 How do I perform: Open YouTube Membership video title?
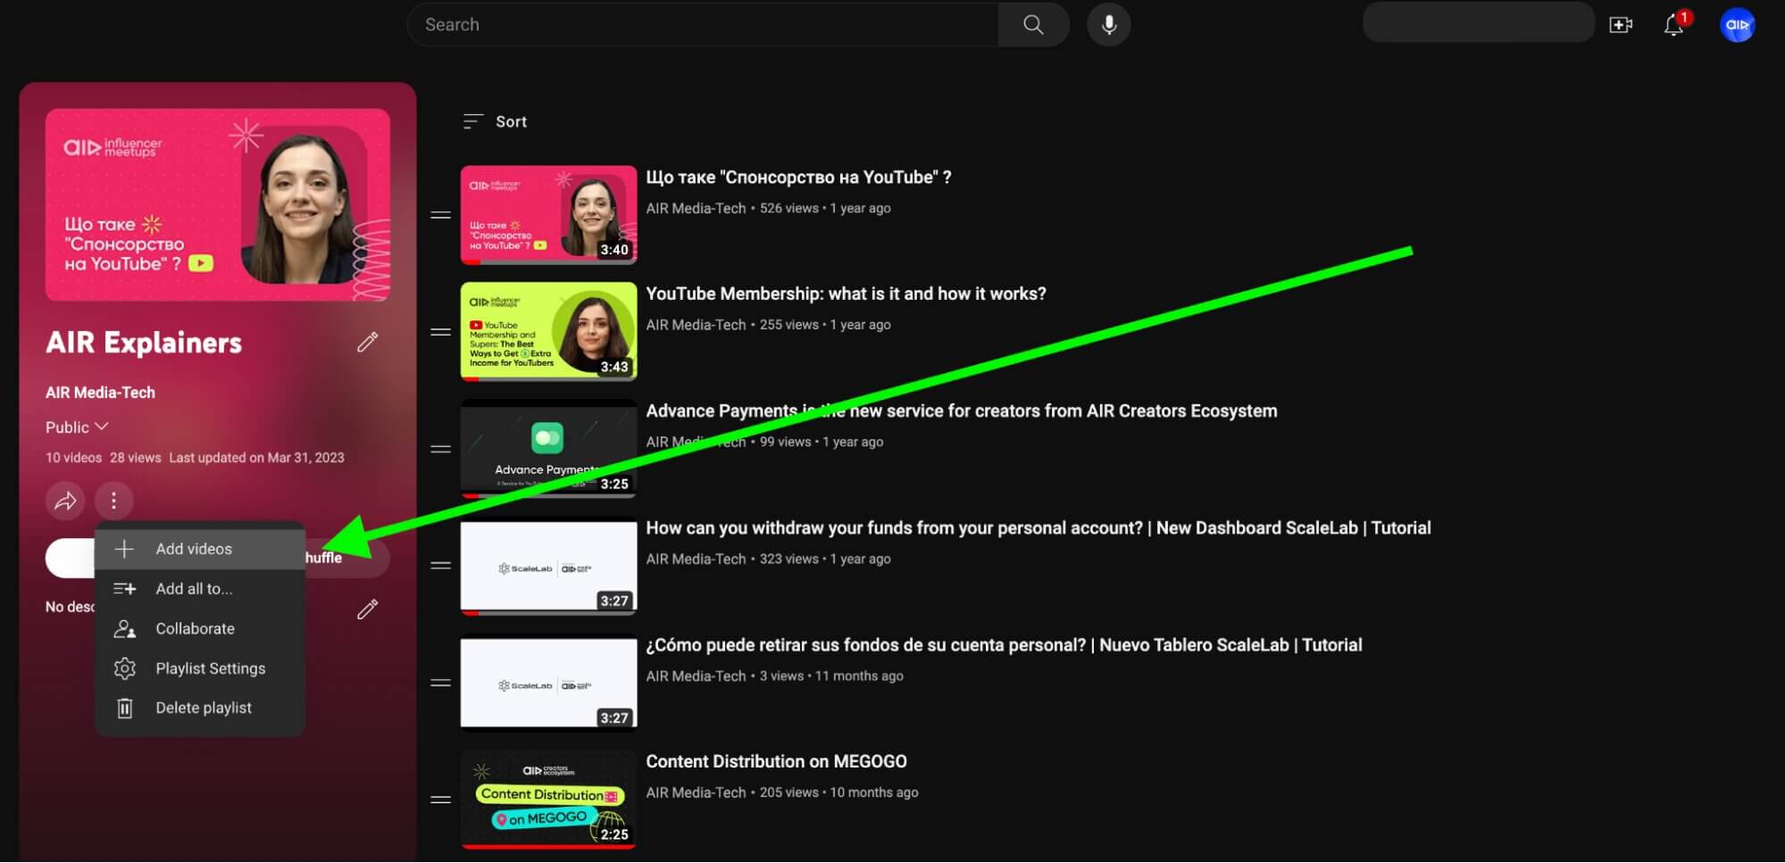click(x=846, y=294)
